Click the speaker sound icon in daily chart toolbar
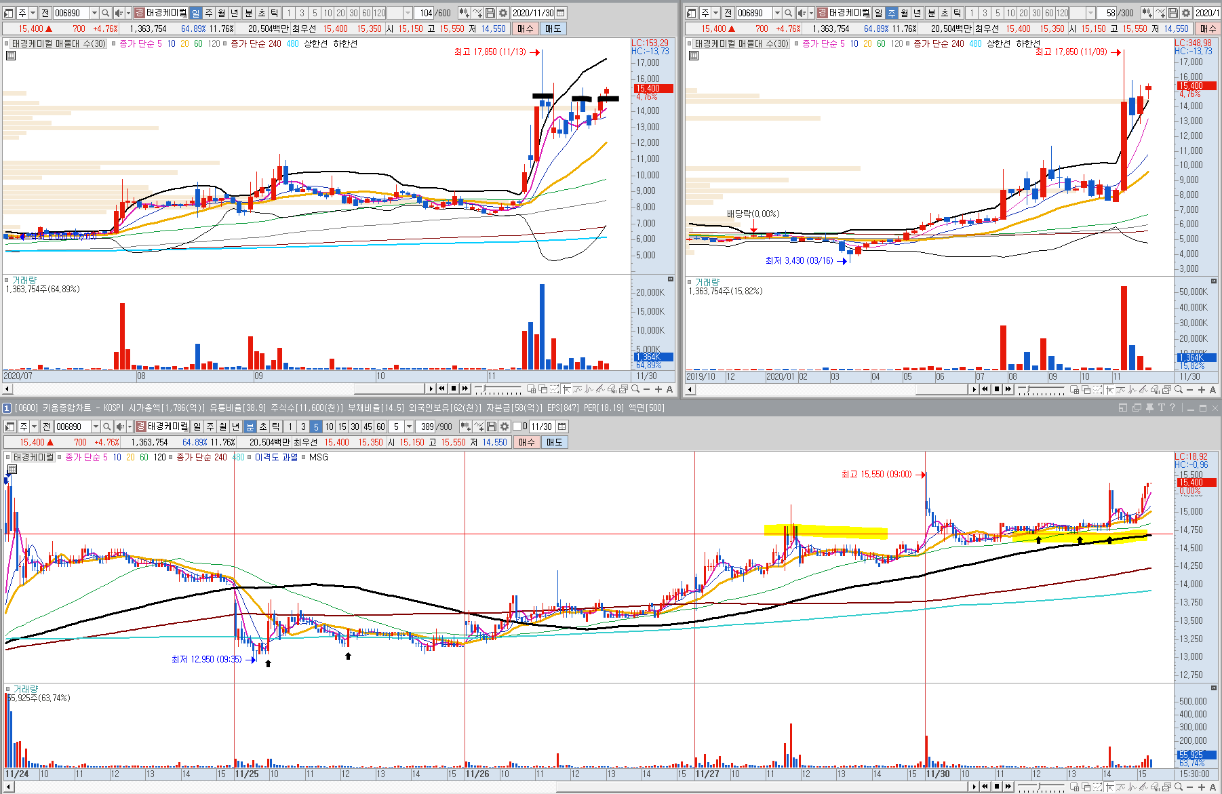Image resolution: width=1222 pixels, height=794 pixels. (119, 13)
